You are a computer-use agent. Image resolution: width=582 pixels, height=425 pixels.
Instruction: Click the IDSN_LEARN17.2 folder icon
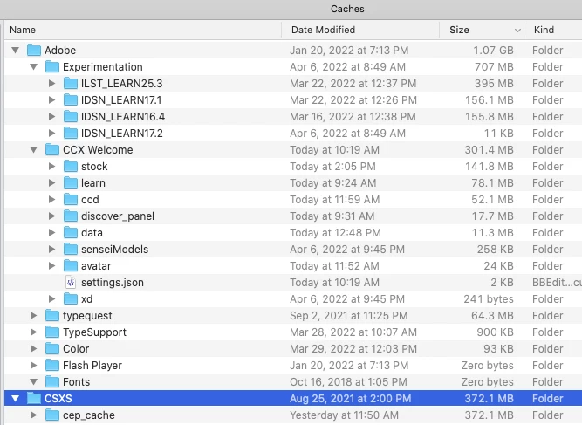pyautogui.click(x=71, y=134)
